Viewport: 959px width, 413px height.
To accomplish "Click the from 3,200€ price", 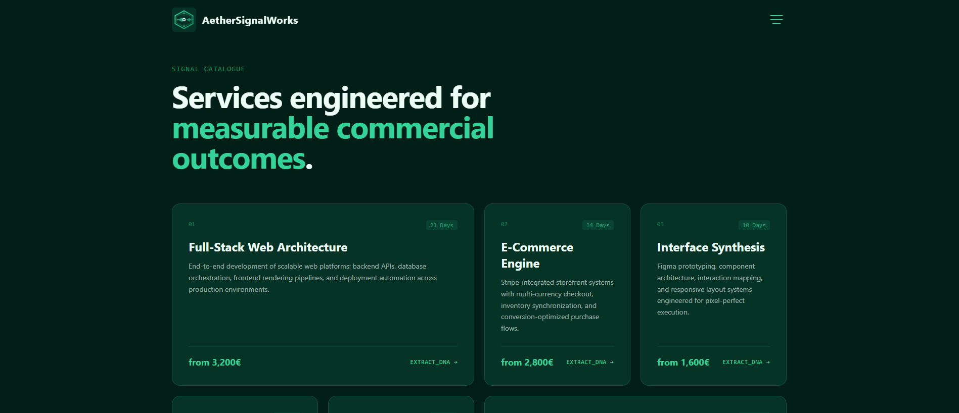I will pos(215,363).
